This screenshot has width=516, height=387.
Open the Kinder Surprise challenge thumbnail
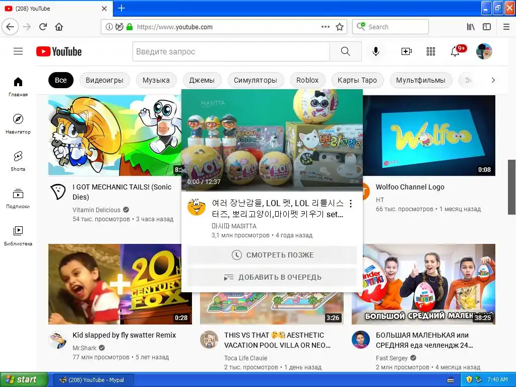click(423, 284)
